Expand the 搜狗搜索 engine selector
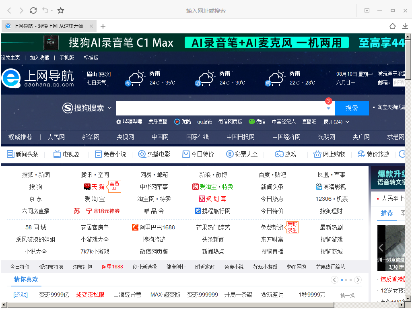 tap(109, 108)
